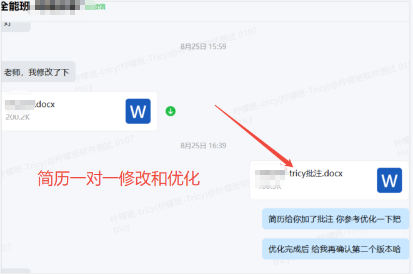Click the Word icon on received docx file

[x=138, y=111]
